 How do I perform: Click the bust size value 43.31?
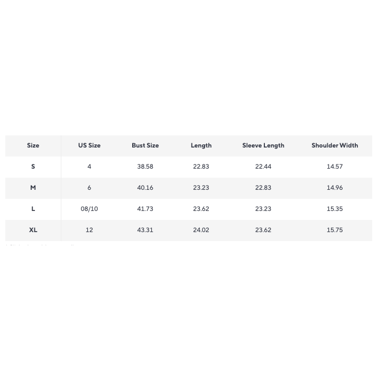click(145, 230)
